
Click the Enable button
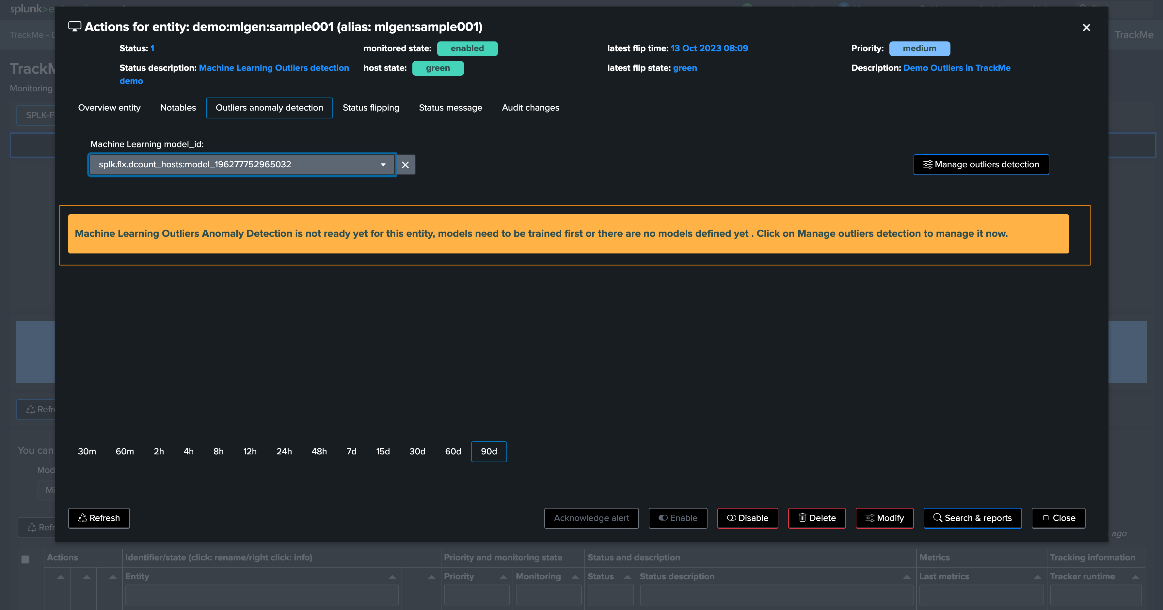tap(678, 518)
